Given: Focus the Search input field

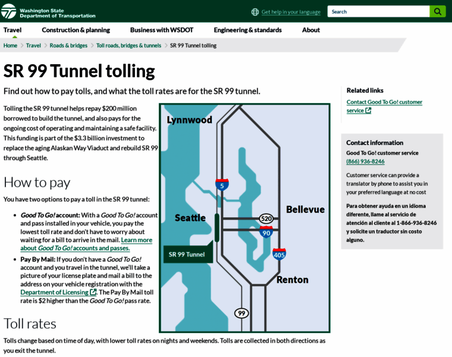Looking at the screenshot, I should coord(378,11).
